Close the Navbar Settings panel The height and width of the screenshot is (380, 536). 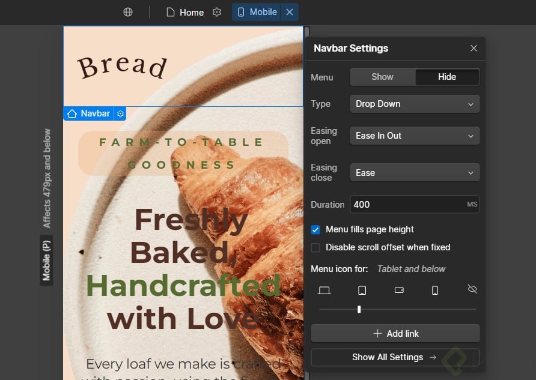click(474, 48)
